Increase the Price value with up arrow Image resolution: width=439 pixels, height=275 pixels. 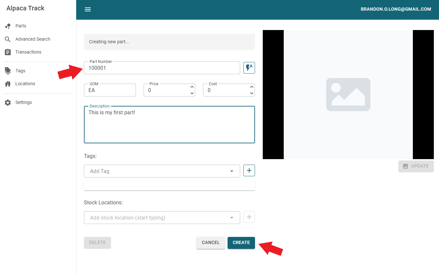[x=192, y=87]
